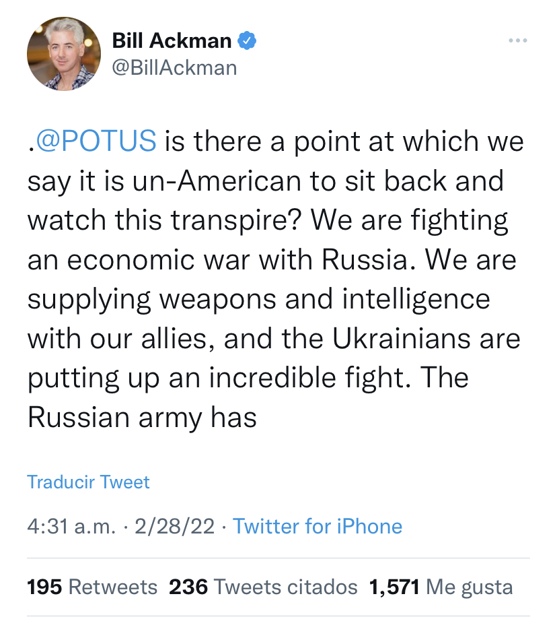Open the three-dot more options menu
557x617 pixels.
(517, 42)
